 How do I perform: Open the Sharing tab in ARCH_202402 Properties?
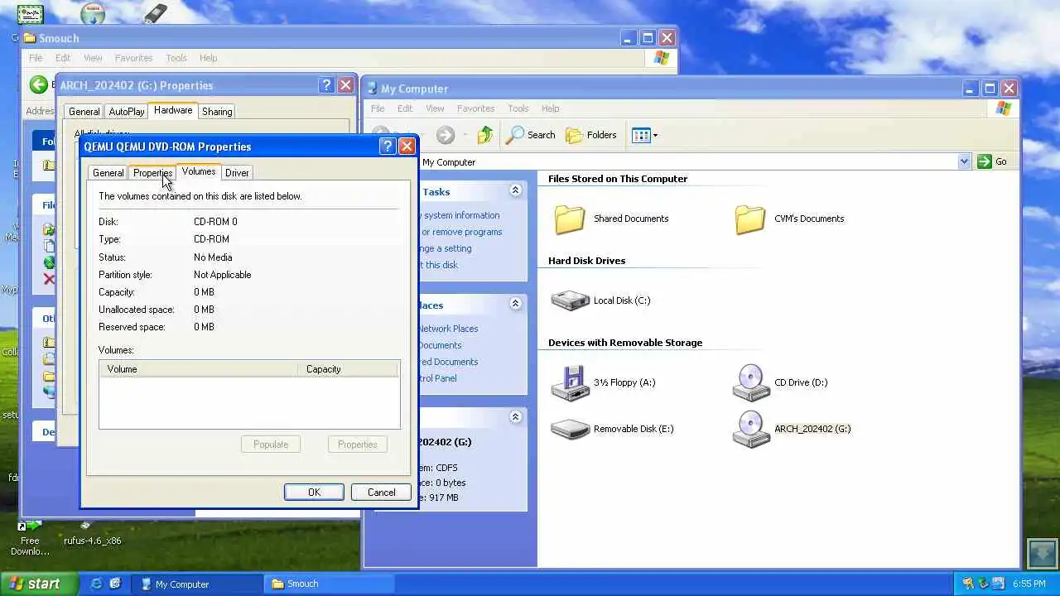217,112
